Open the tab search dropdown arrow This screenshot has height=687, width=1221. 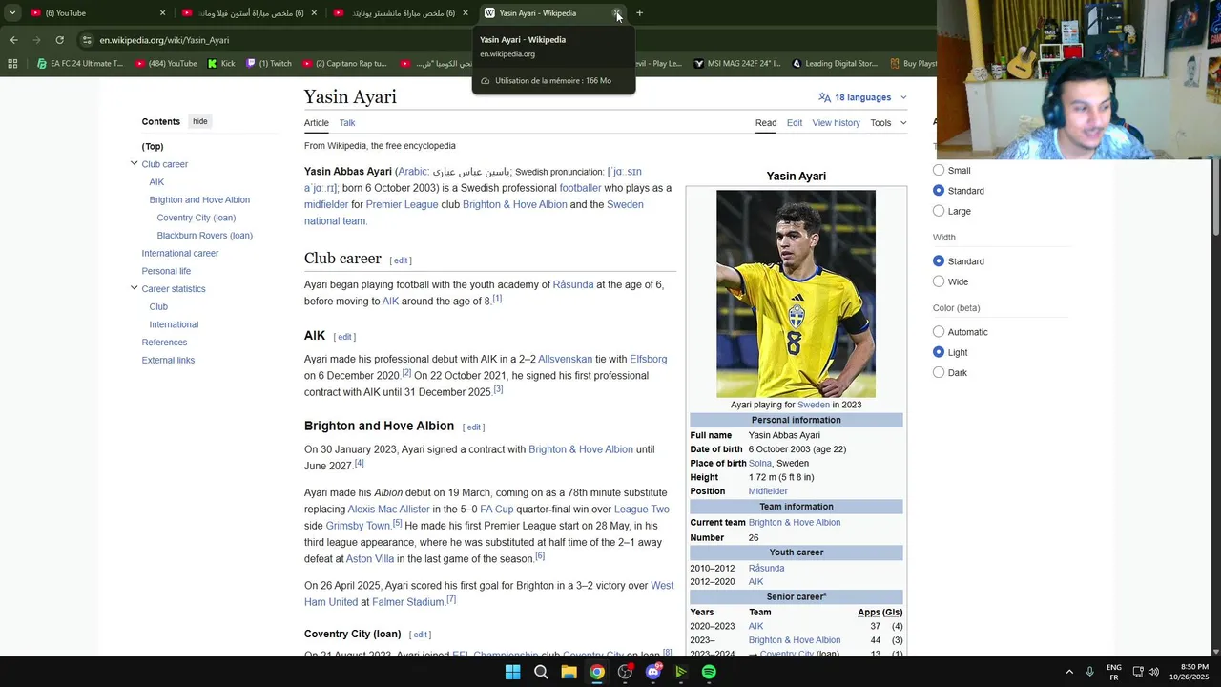click(12, 13)
